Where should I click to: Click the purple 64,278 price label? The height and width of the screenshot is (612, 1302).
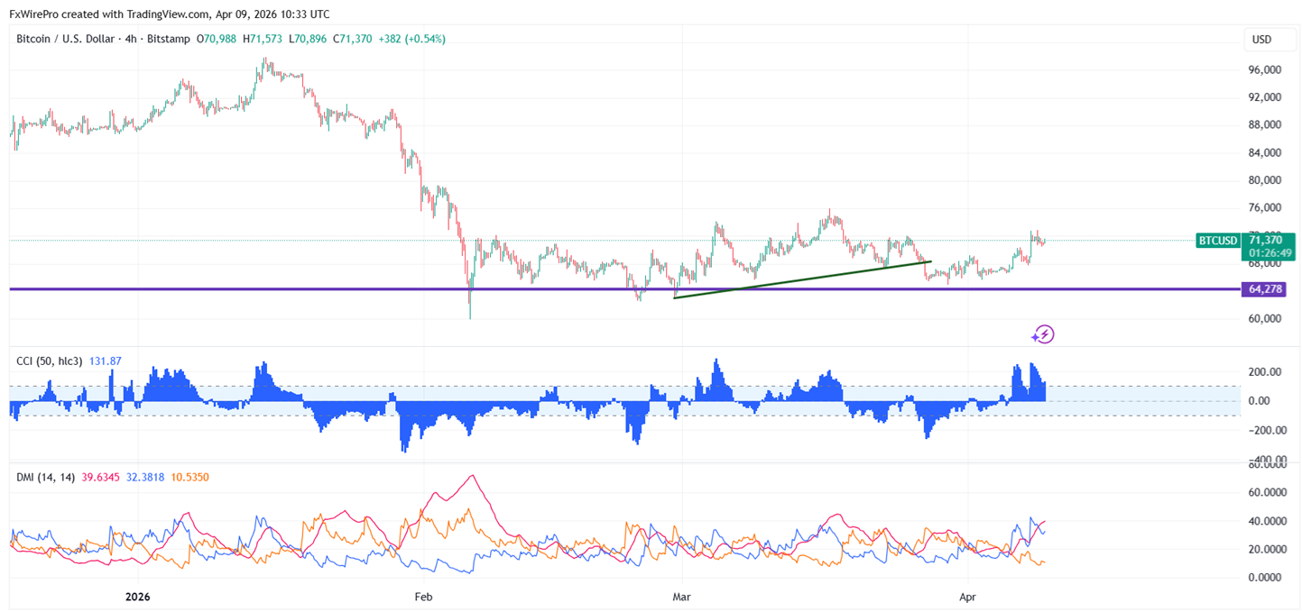(1263, 289)
